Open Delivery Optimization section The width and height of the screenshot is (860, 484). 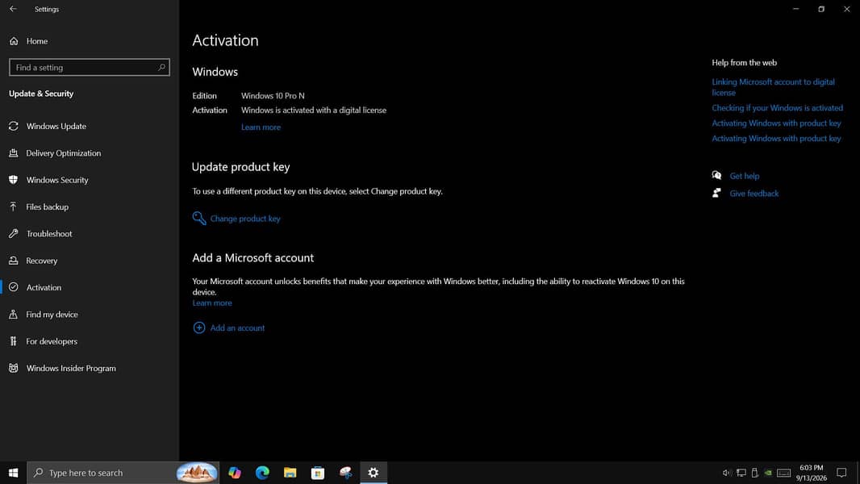click(x=90, y=153)
